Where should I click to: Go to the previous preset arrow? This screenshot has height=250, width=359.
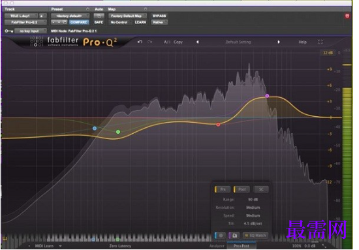(x=197, y=42)
